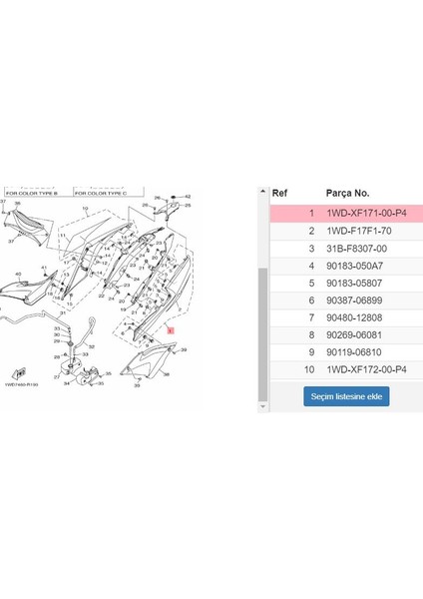Select row 7 part 90480-12808
Screen dimensions: 423x599
[346, 317]
